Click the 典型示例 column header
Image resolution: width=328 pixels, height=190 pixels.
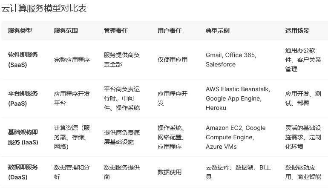[218, 31]
